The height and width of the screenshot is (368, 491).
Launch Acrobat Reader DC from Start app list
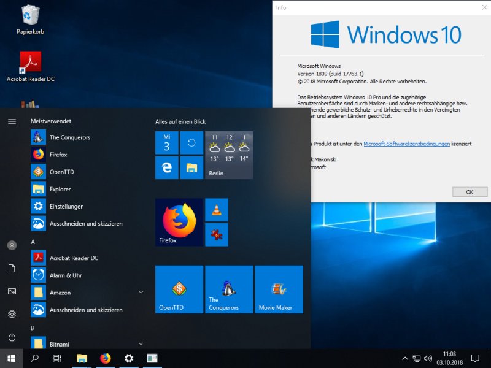pos(87,258)
